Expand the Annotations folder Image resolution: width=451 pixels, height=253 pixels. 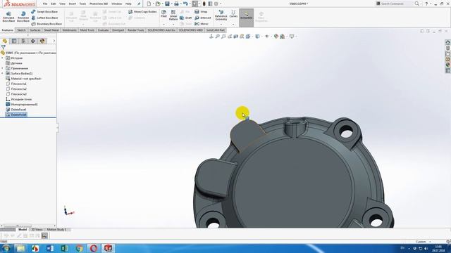point(3,68)
